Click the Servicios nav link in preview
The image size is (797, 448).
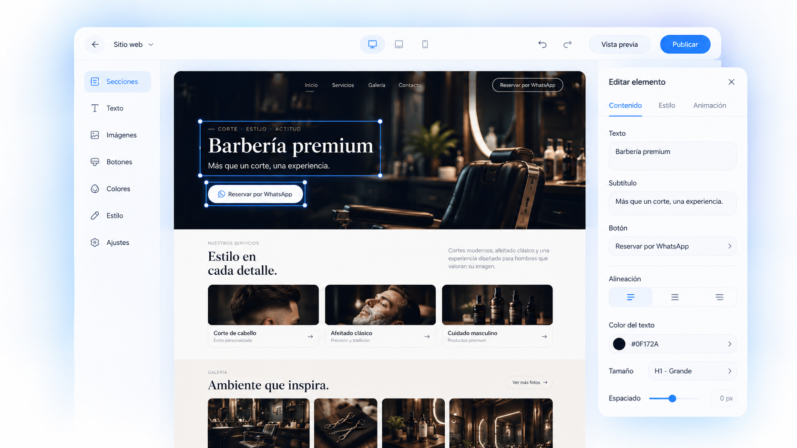tap(343, 85)
